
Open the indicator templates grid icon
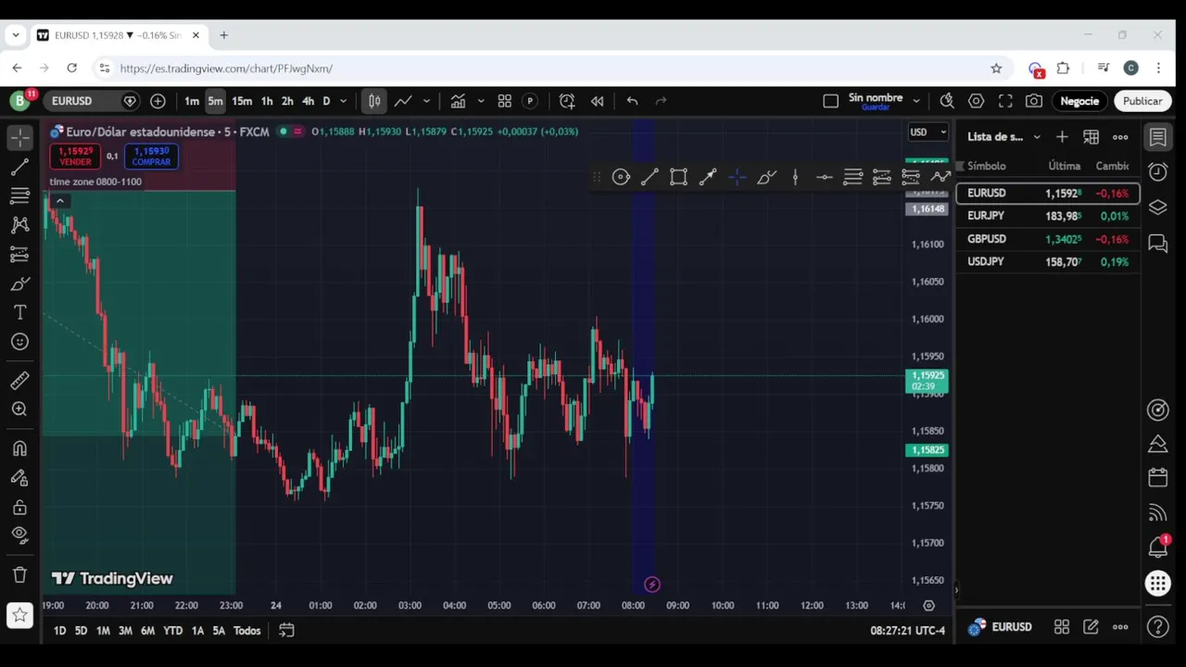505,101
